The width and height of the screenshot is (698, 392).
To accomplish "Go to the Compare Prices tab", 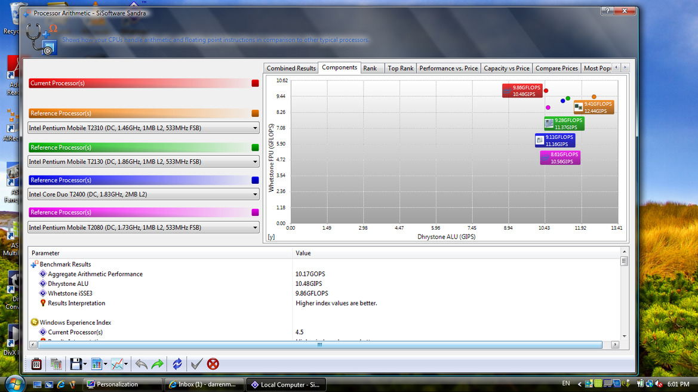I will [x=556, y=68].
